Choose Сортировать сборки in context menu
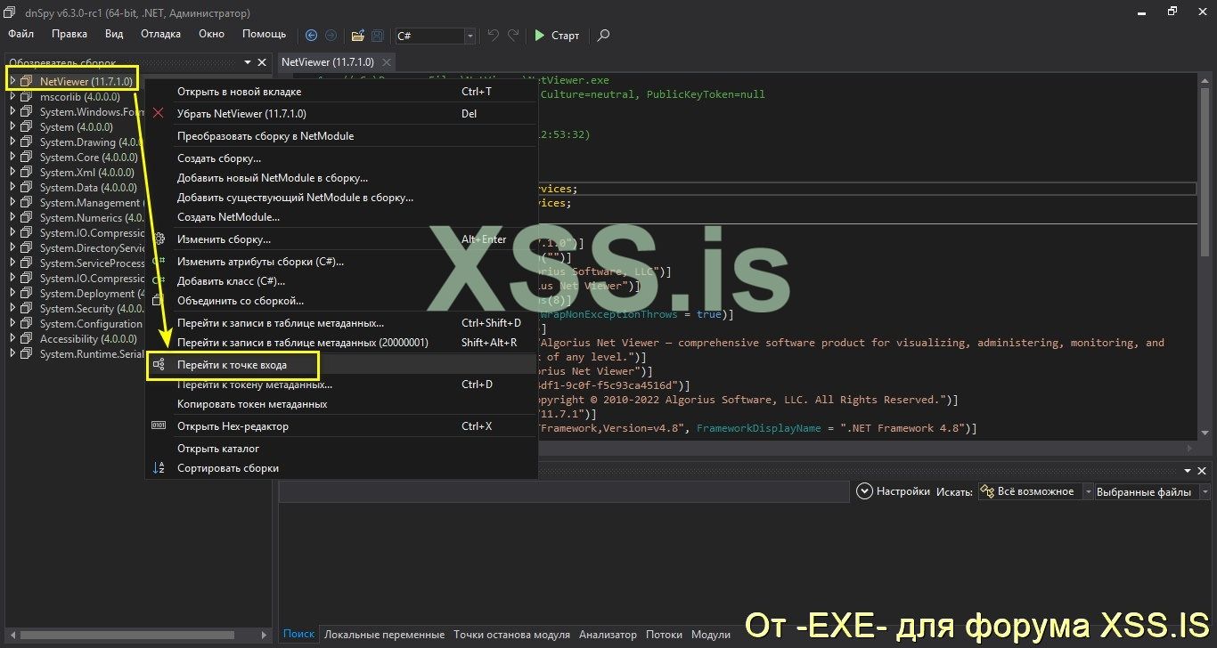This screenshot has height=648, width=1217. [341, 468]
